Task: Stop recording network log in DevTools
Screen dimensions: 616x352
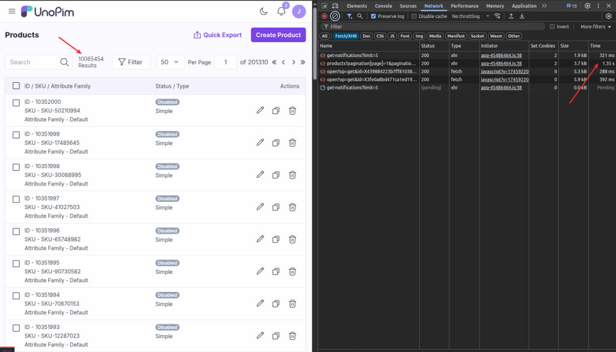Action: click(x=324, y=16)
